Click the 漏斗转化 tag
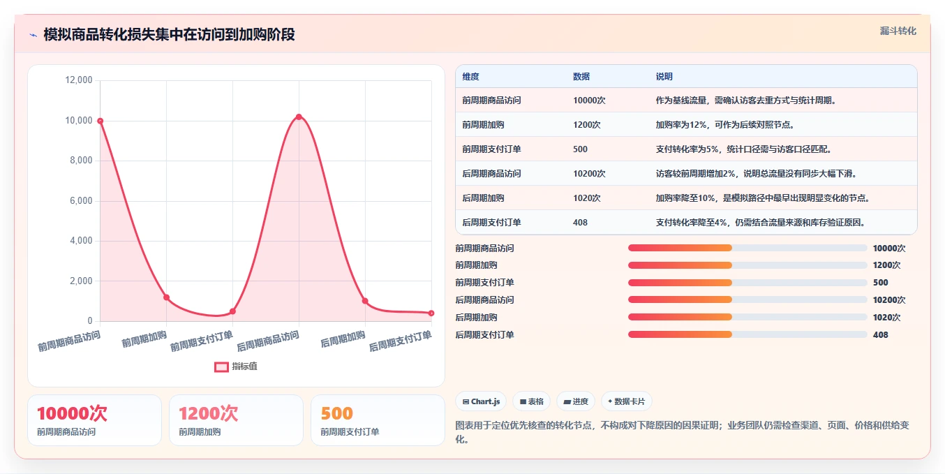Viewport: 945px width, 474px height. pos(898,31)
